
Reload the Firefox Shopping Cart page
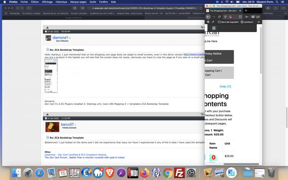click(219, 17)
